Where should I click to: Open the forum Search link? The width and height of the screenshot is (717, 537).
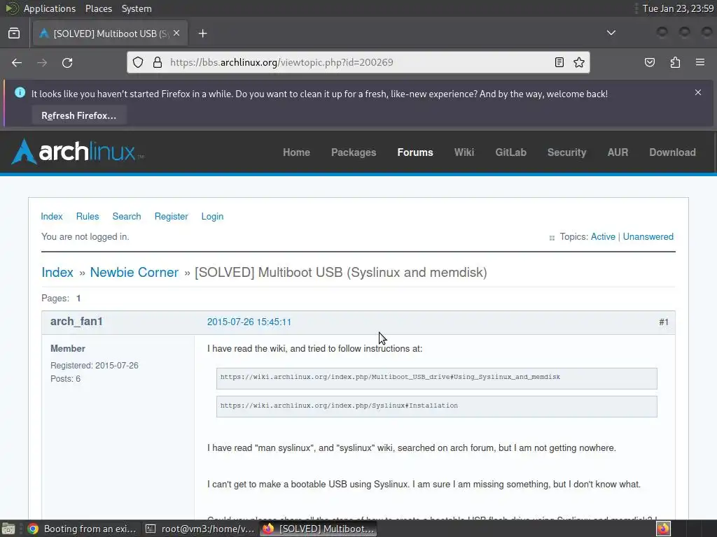click(127, 217)
